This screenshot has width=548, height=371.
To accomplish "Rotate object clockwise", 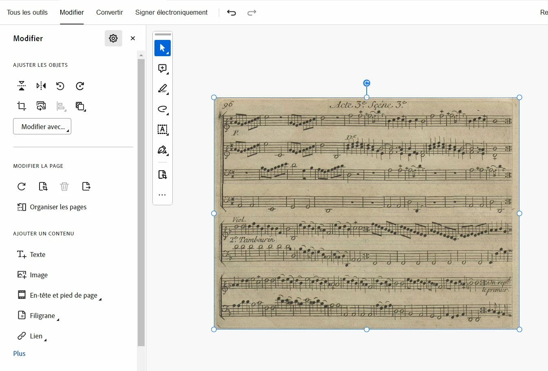I will tap(80, 86).
